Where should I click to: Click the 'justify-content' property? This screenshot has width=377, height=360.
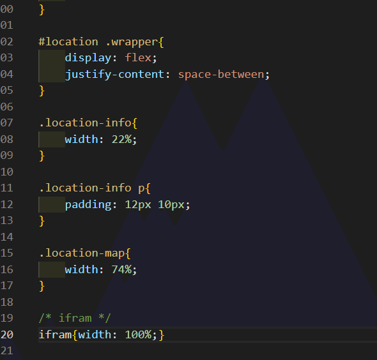[114, 75]
